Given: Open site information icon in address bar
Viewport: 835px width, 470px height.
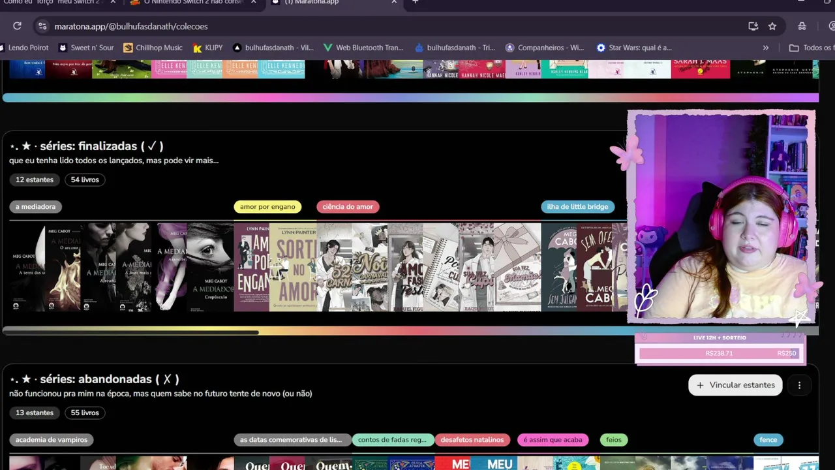Looking at the screenshot, I should pos(42,26).
